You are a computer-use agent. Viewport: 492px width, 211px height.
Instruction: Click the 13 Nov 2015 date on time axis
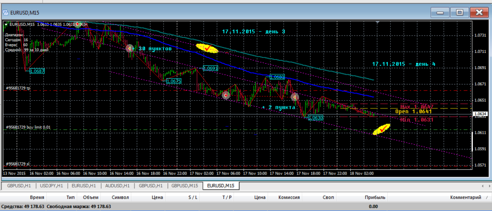13,173
